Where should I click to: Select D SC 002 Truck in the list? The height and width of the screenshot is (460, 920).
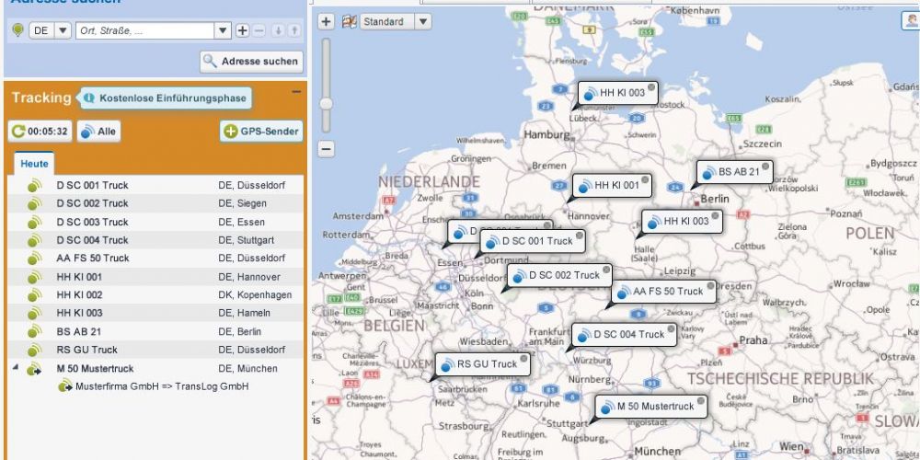tap(92, 203)
